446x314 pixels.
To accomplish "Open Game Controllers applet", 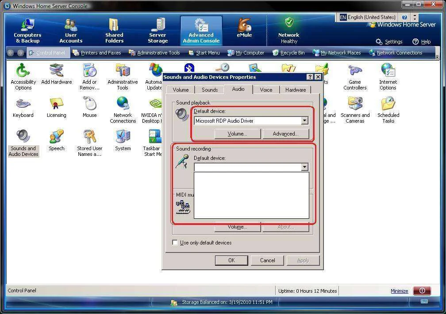I will click(x=355, y=77).
